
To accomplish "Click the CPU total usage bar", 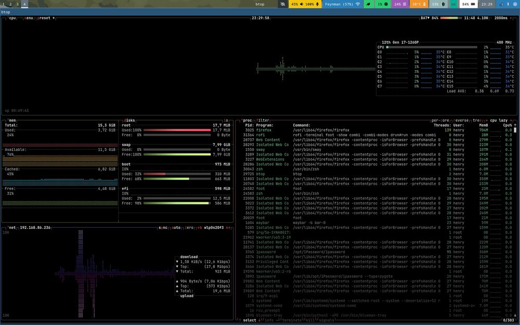I will pos(432,47).
